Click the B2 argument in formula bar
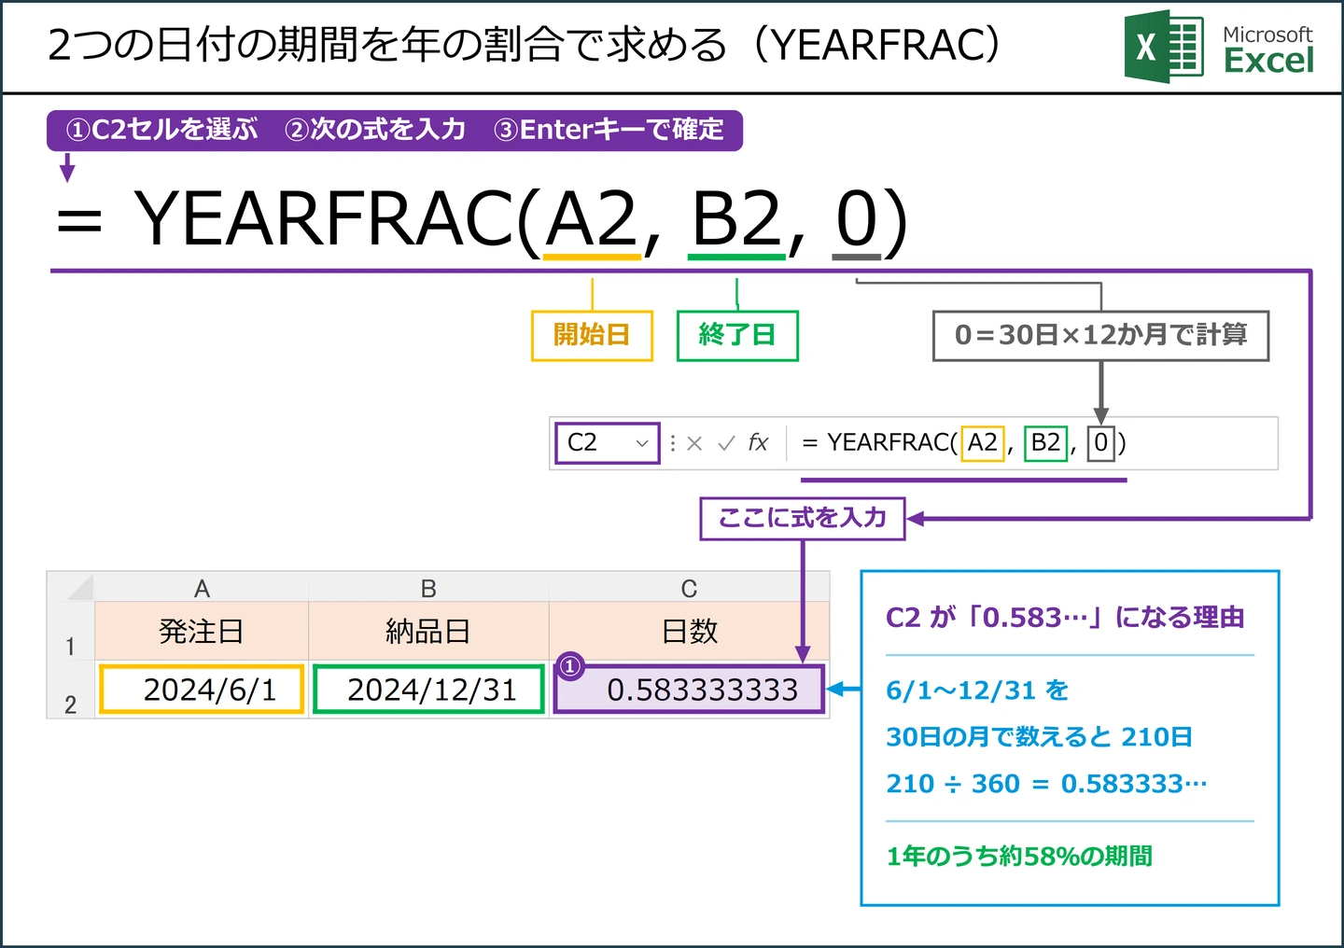 click(x=1045, y=442)
